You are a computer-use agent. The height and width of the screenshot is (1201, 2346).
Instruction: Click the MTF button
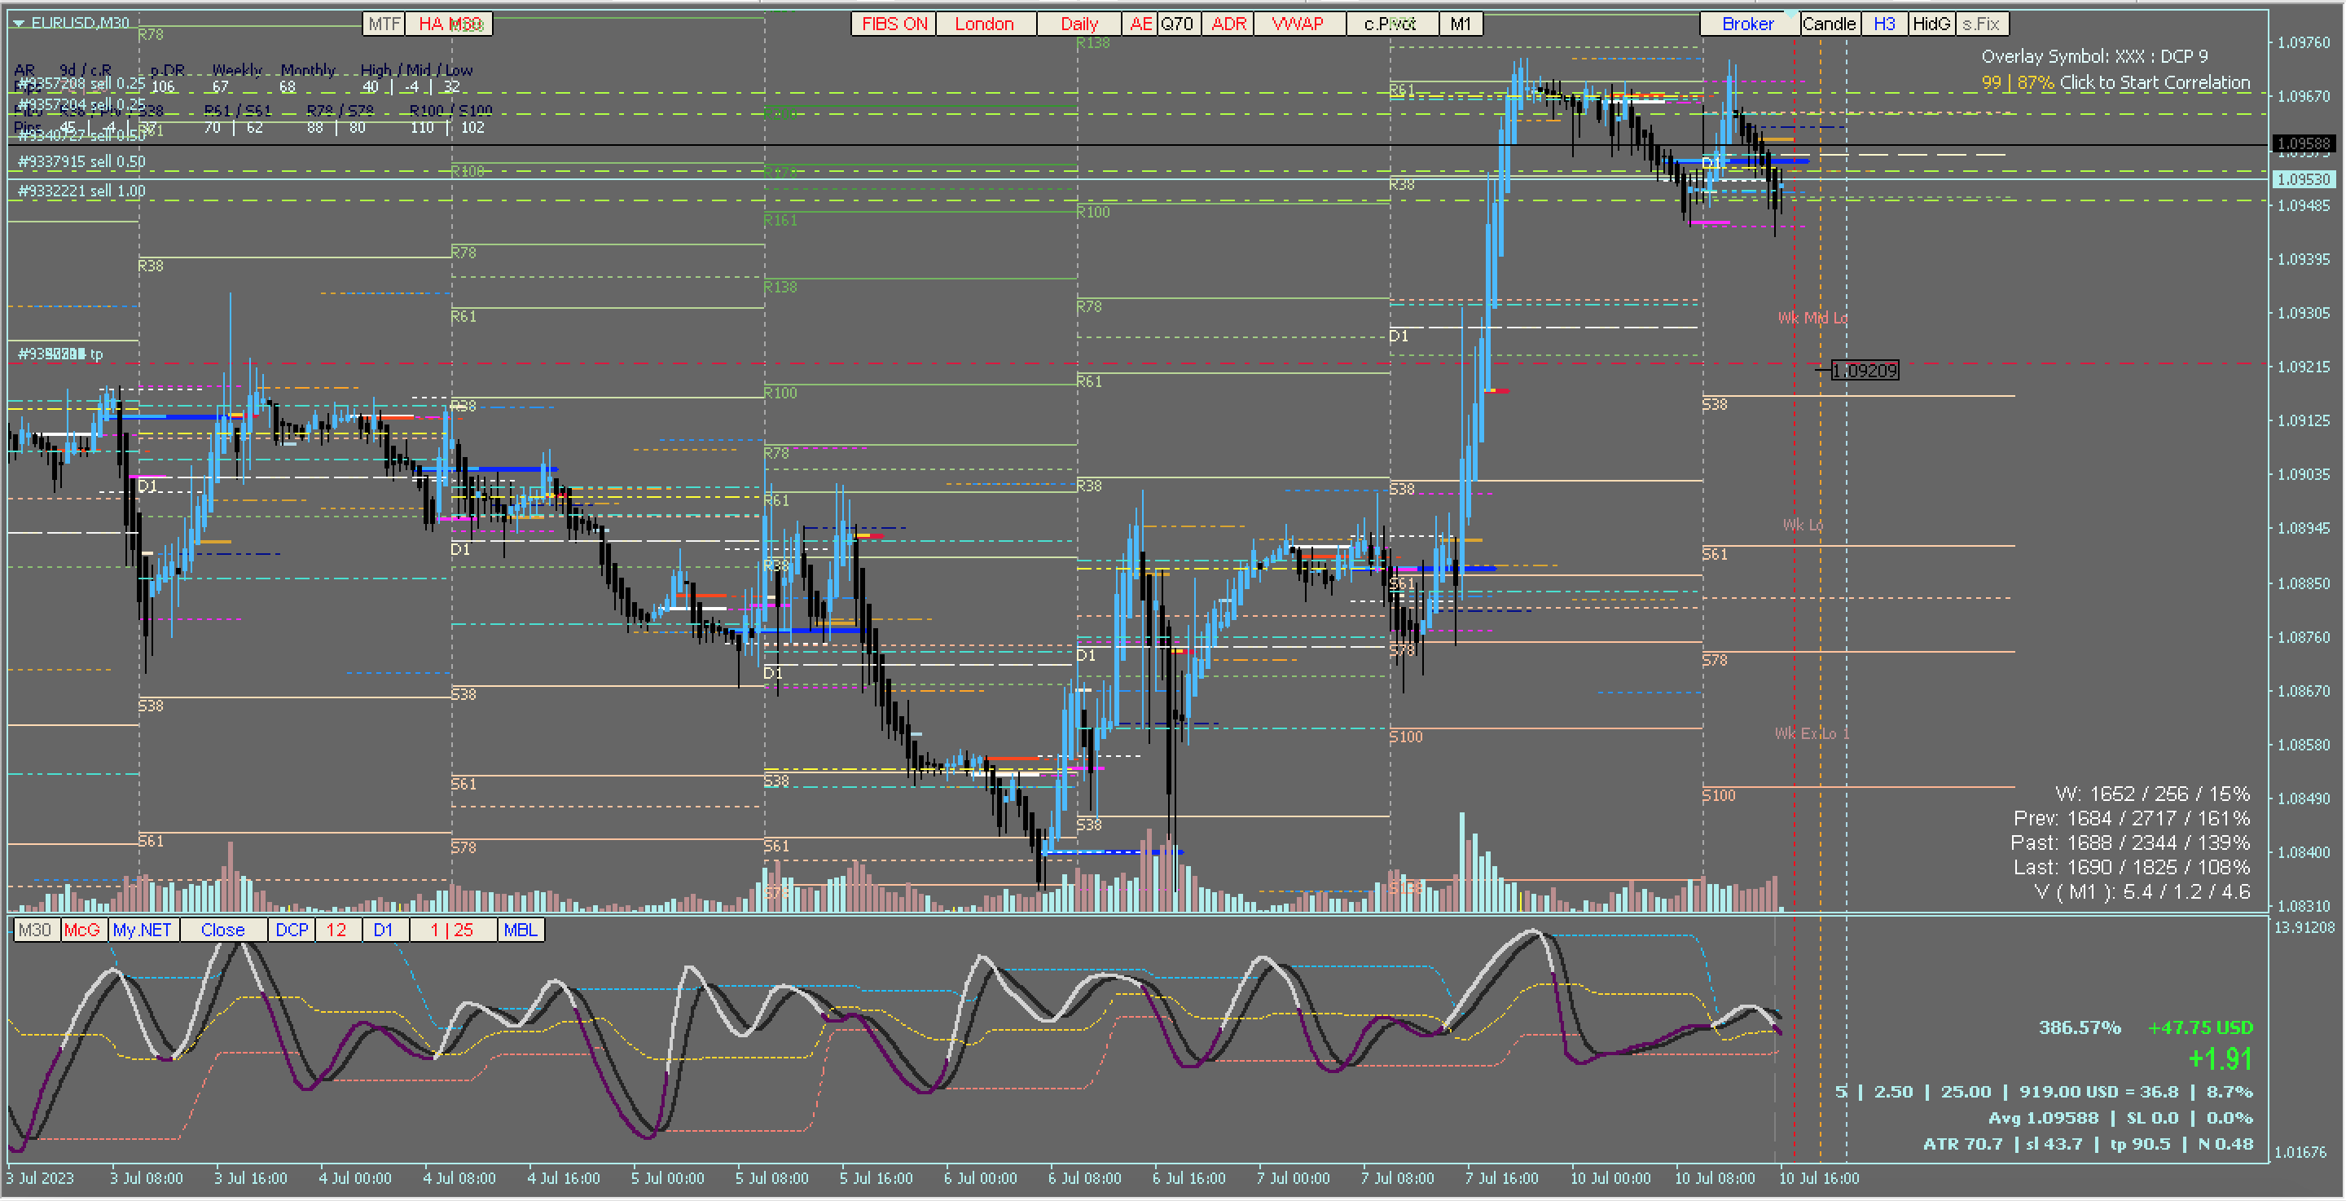[384, 24]
